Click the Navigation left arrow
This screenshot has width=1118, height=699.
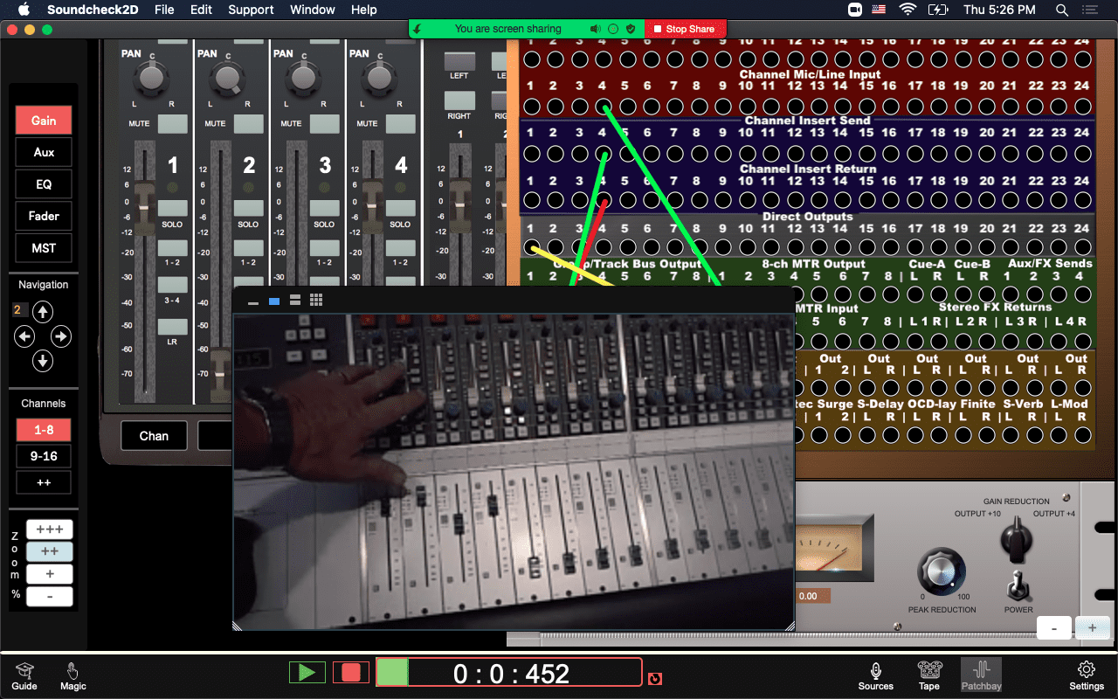[24, 336]
